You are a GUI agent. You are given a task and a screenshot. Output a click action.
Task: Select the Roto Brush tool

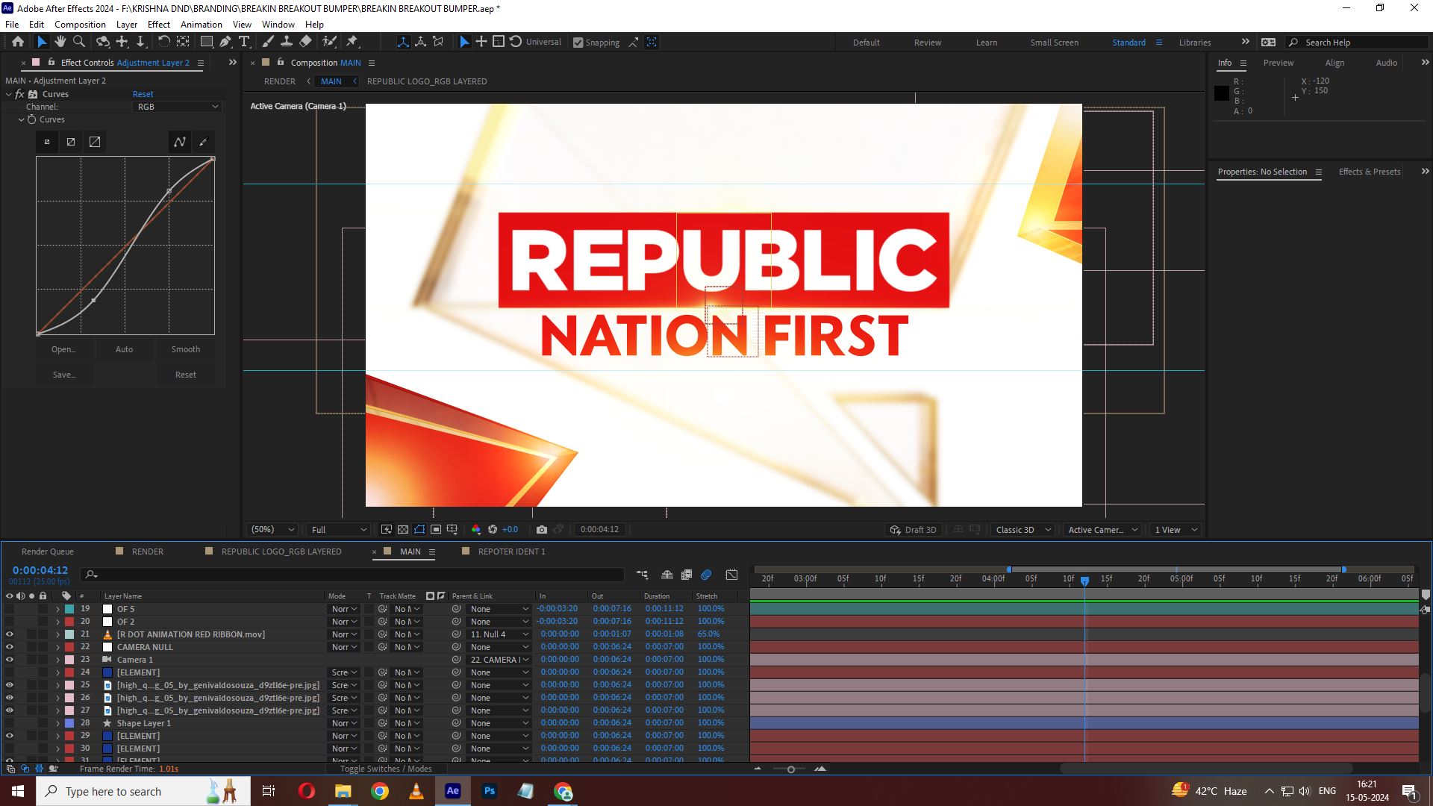(x=329, y=42)
